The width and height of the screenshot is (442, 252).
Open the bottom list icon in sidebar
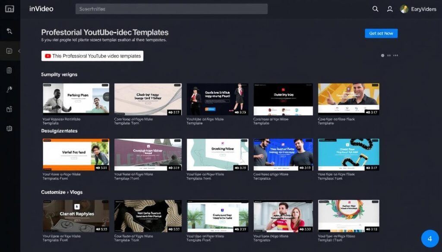9,128
